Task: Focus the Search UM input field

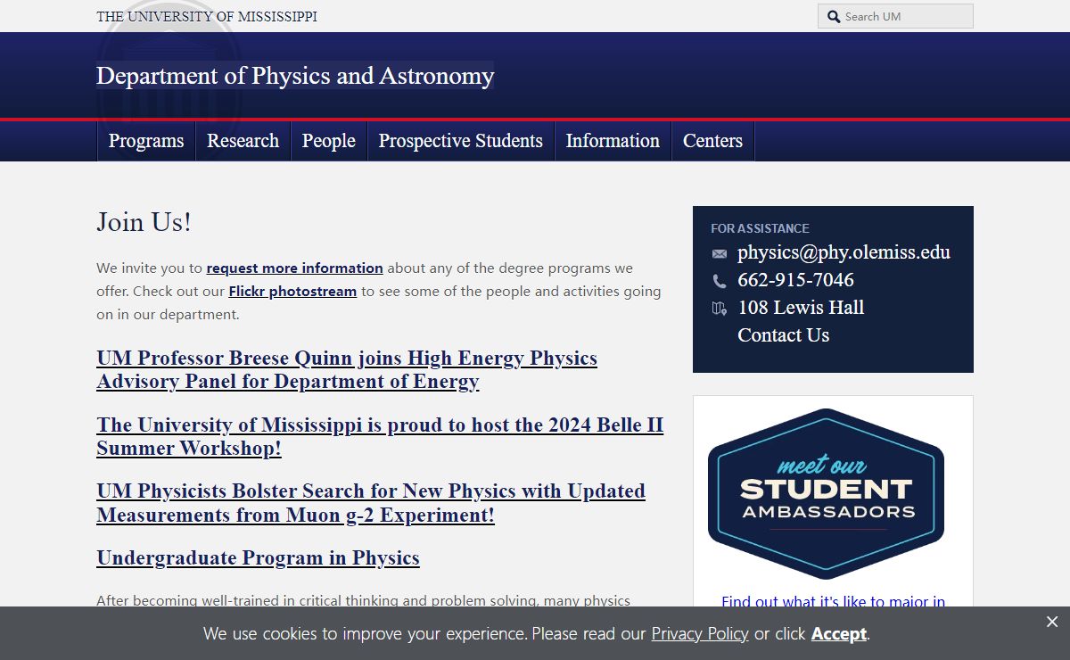Action: 895,16
